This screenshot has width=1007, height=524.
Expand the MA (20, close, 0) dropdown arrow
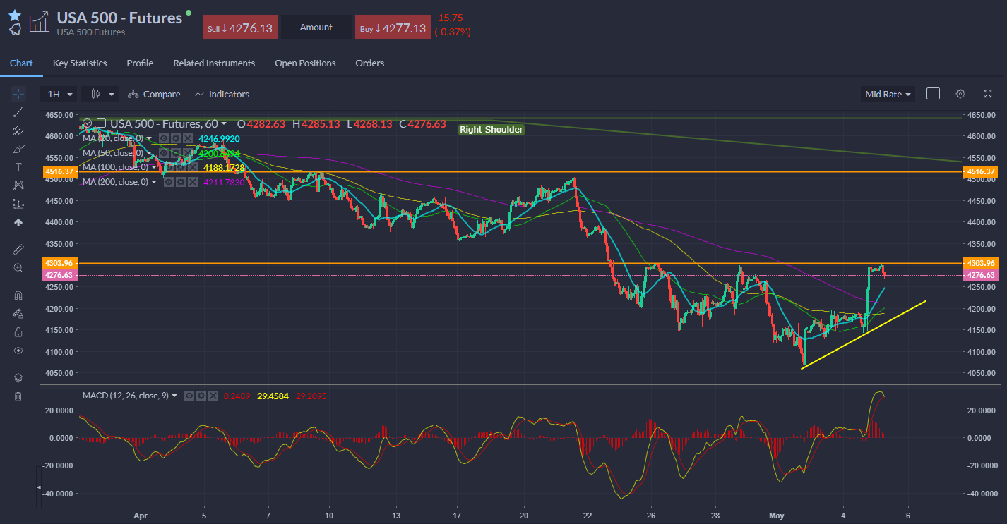(x=149, y=138)
